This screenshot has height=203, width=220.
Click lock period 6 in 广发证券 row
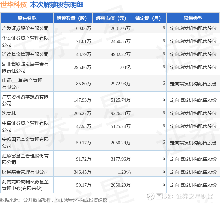(164, 28)
